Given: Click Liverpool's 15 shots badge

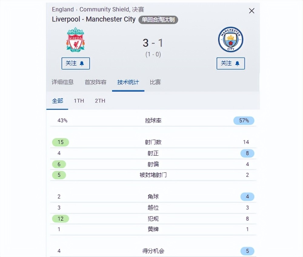Looking at the screenshot, I should click(x=61, y=142).
